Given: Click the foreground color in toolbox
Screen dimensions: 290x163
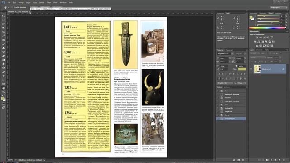Looking at the screenshot, I should (x=3, y=98).
